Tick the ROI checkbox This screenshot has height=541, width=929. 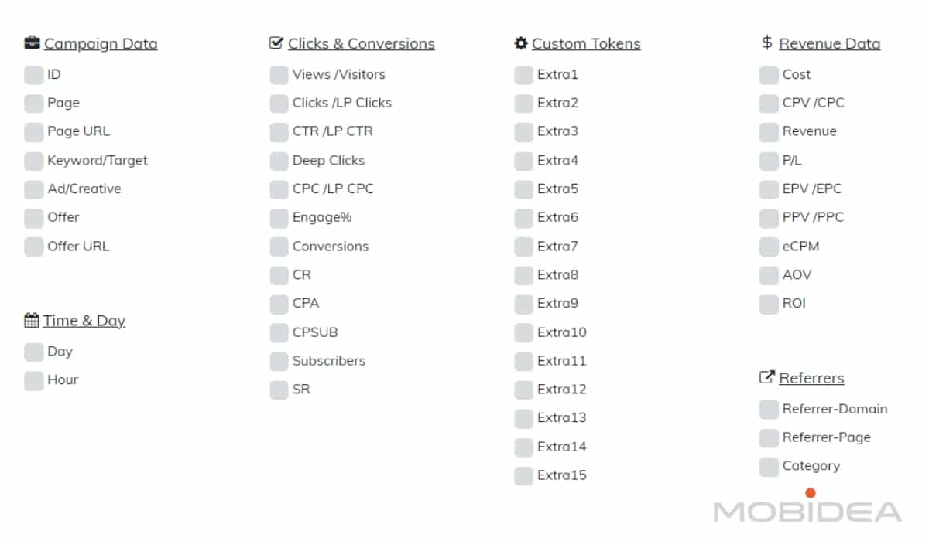click(x=769, y=304)
